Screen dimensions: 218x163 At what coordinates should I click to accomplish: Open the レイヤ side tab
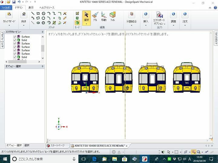click(2, 45)
